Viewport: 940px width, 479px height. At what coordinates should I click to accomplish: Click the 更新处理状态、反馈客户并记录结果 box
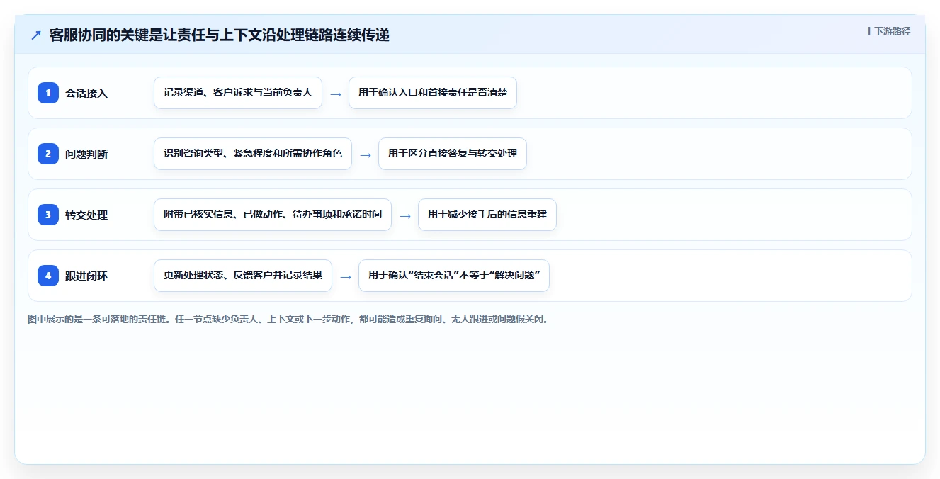pyautogui.click(x=243, y=276)
